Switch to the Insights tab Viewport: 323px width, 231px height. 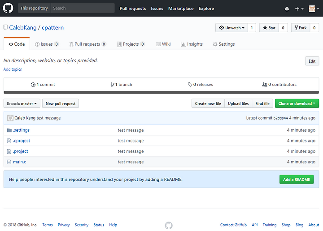(192, 44)
